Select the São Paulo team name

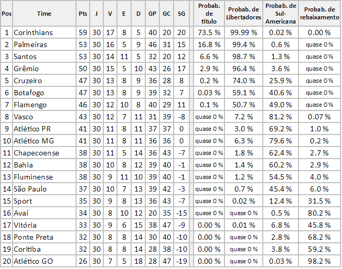(x=30, y=189)
